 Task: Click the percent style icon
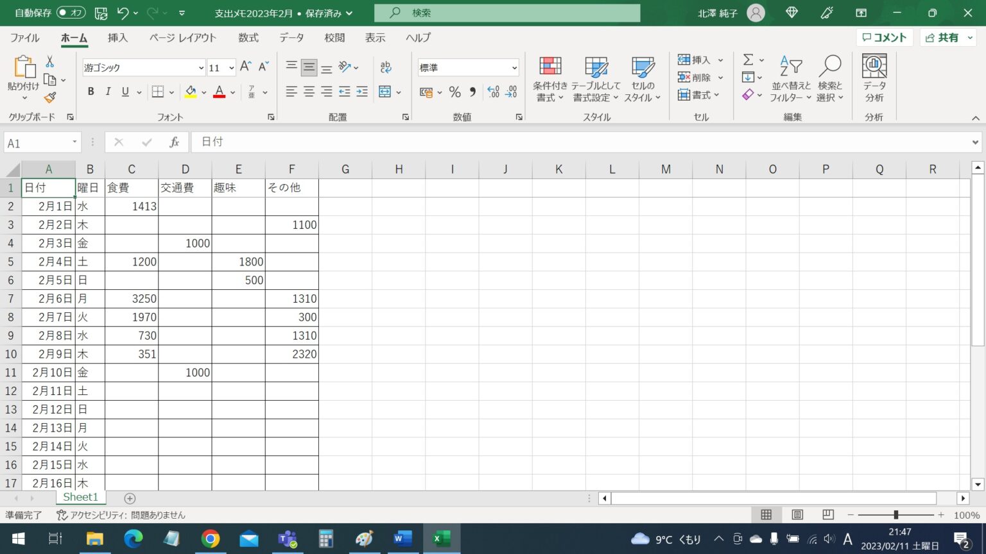click(x=454, y=92)
